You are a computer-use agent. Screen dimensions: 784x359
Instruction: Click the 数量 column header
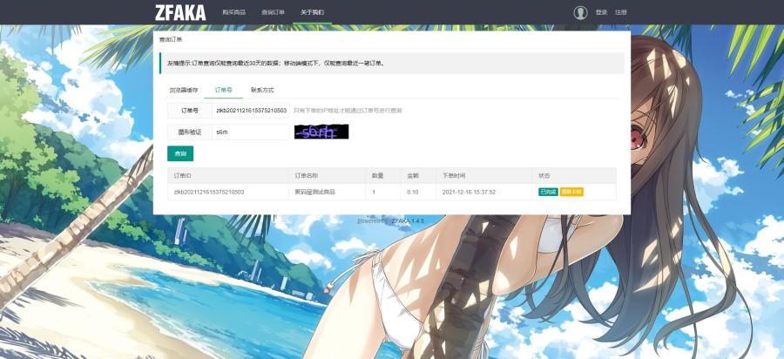click(377, 175)
